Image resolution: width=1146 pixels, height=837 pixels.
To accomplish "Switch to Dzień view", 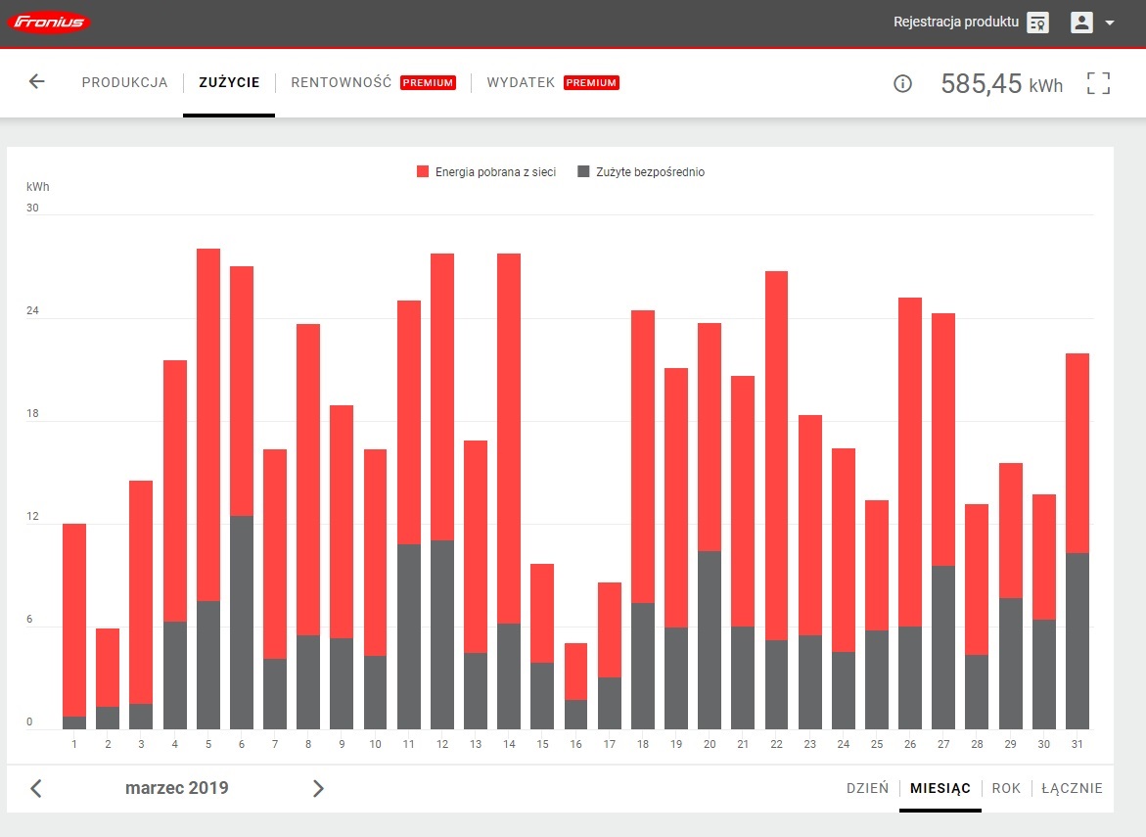I will (867, 788).
